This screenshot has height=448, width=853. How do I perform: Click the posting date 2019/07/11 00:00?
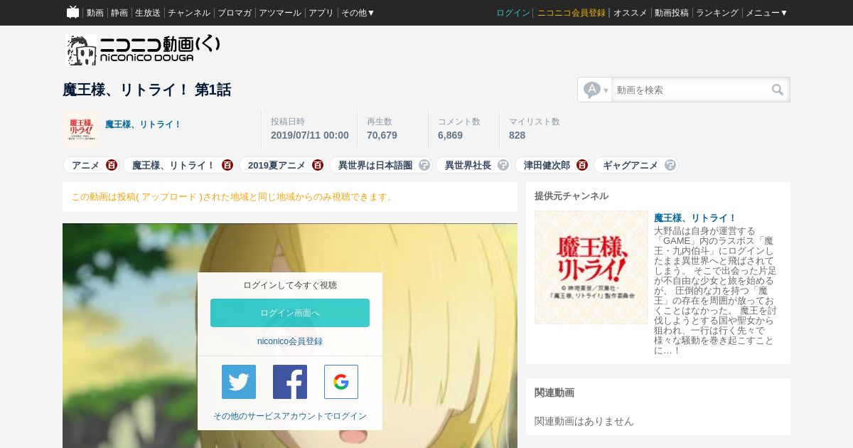coord(310,135)
